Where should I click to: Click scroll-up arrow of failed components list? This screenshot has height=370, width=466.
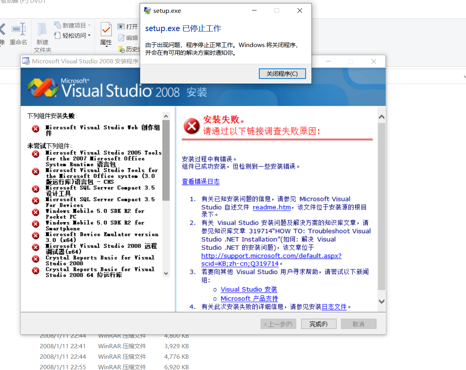click(166, 116)
